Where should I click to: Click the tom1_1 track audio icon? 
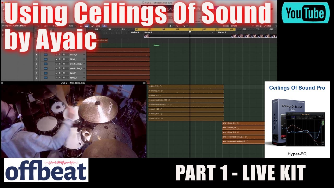coord(46,73)
